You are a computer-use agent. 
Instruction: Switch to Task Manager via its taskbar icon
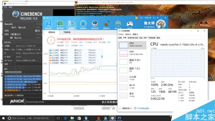click(x=112, y=118)
